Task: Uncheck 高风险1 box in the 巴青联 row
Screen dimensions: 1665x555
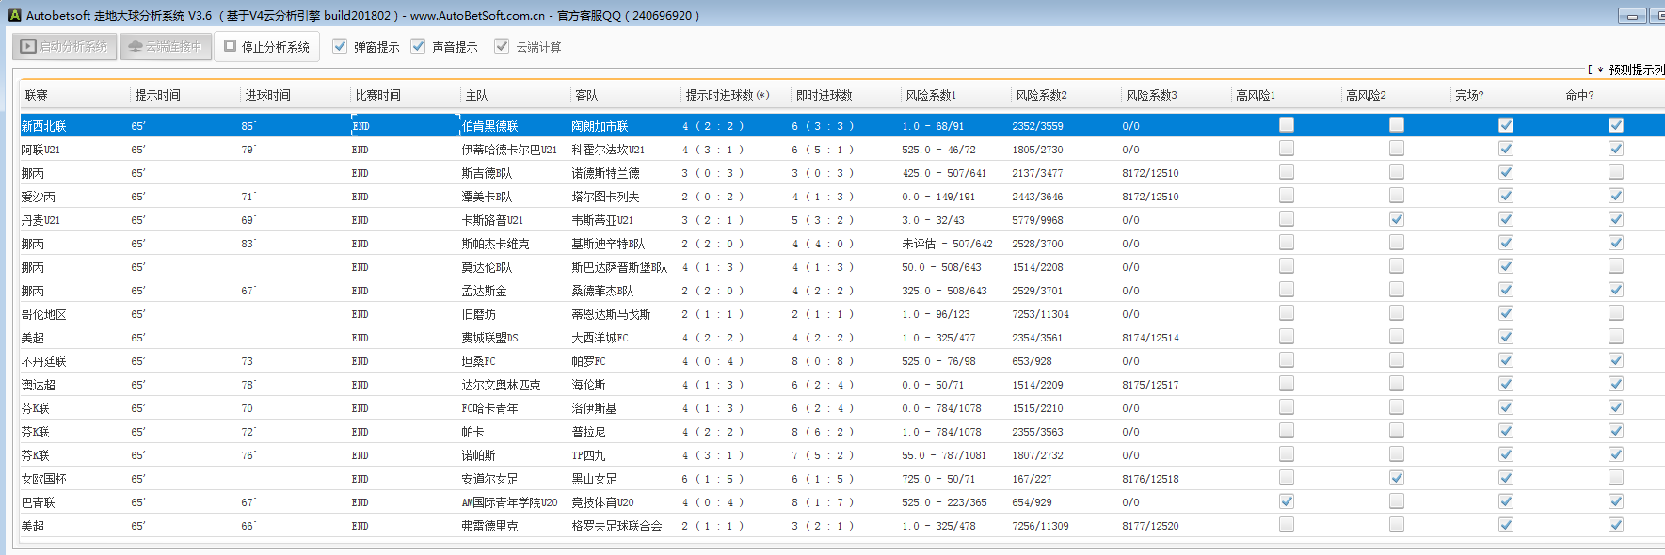Action: [x=1287, y=501]
